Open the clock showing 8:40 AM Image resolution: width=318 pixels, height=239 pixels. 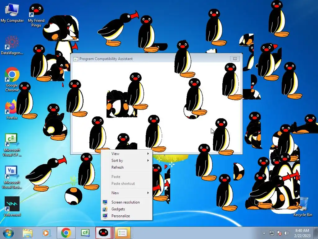point(302,233)
